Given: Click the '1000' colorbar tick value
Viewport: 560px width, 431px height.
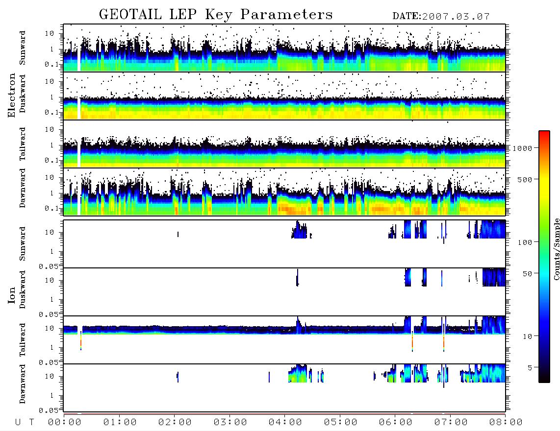Looking at the screenshot, I should pos(522,148).
